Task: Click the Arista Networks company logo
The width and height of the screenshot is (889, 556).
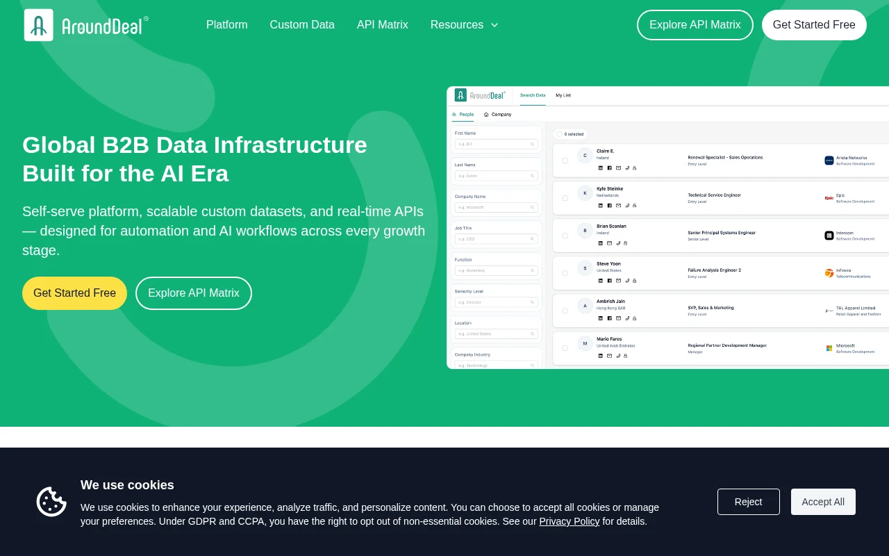Action: point(829,161)
